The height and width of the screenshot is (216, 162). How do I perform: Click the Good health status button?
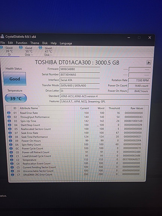(x=15, y=79)
